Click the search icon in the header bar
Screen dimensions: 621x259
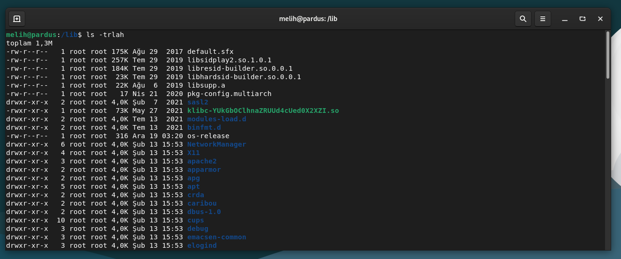click(x=523, y=19)
